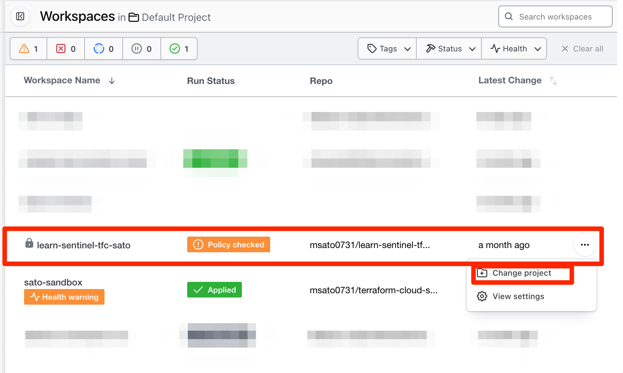
Task: Select Change project from the menu
Action: point(521,273)
